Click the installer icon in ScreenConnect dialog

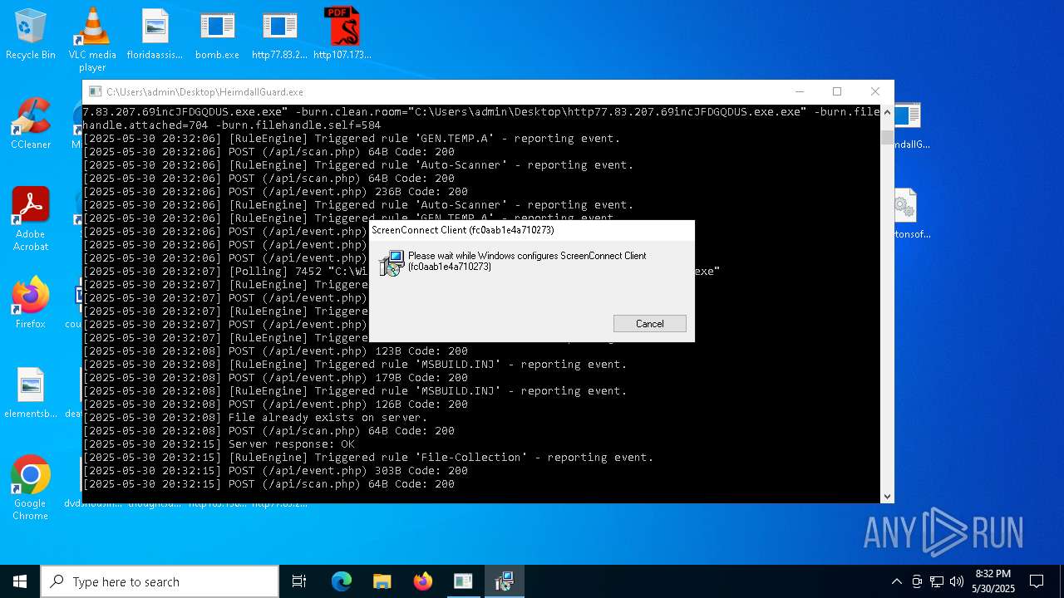392,262
